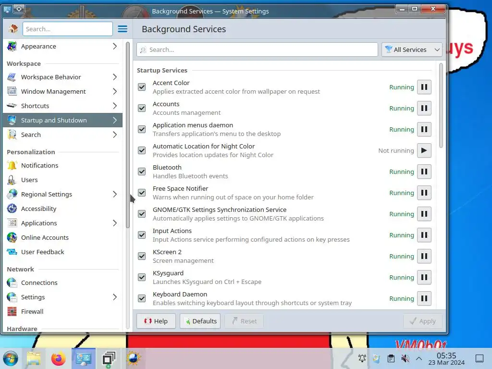Screen dimensions: 492x369
Task: Click the home icon in System Settings
Action: point(13,29)
